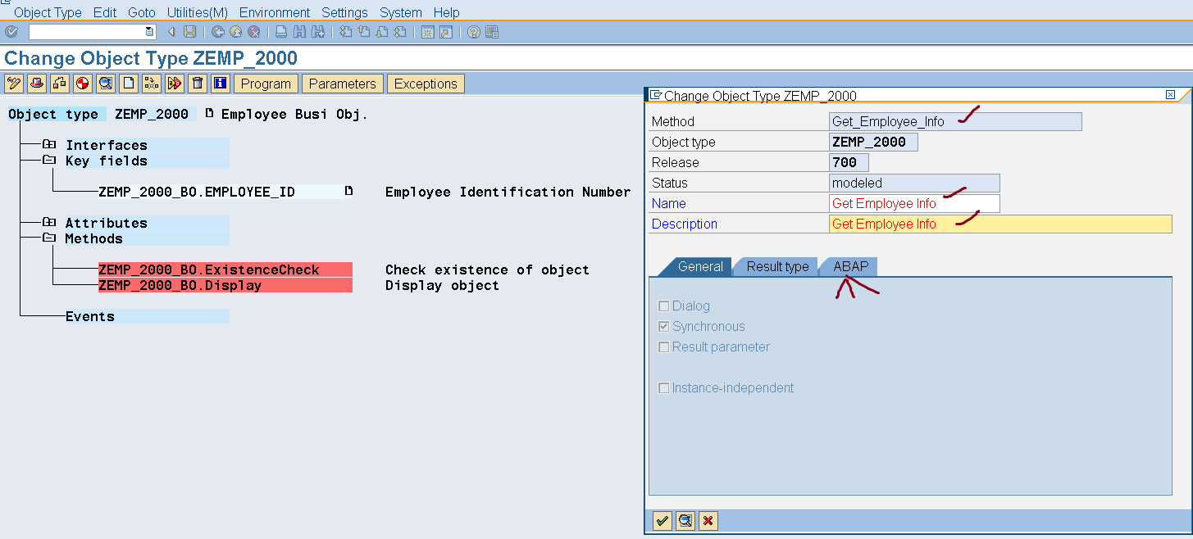This screenshot has height=539, width=1193.
Task: Click the Create blank page icon
Action: (x=129, y=84)
